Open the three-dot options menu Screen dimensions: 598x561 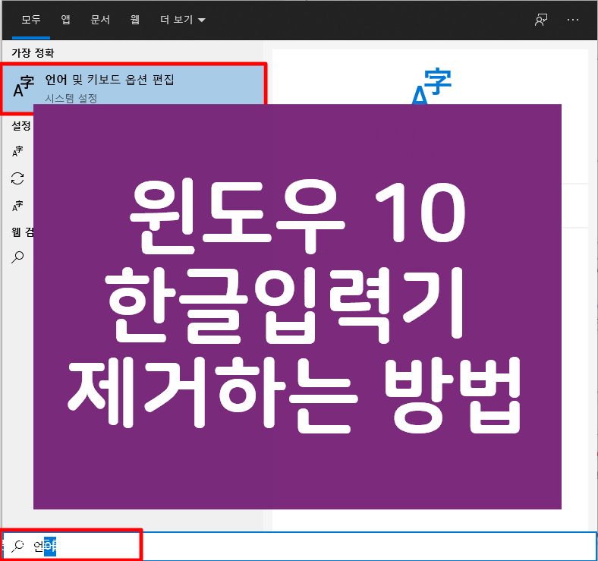573,20
